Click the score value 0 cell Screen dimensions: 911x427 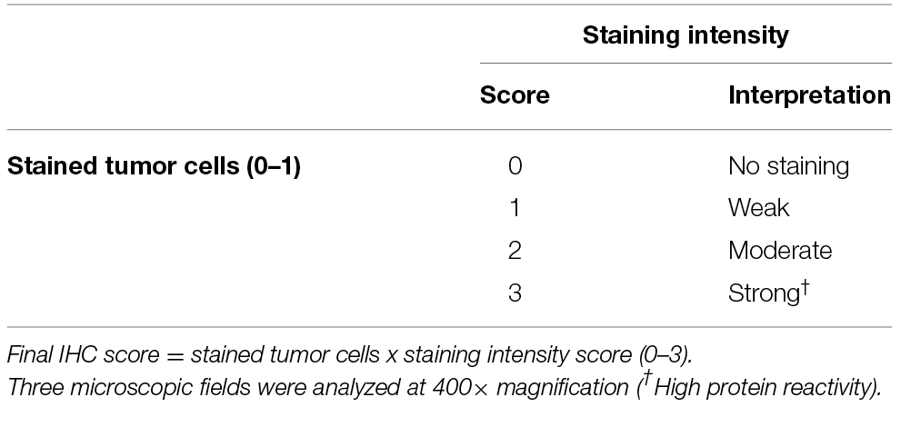tap(516, 166)
